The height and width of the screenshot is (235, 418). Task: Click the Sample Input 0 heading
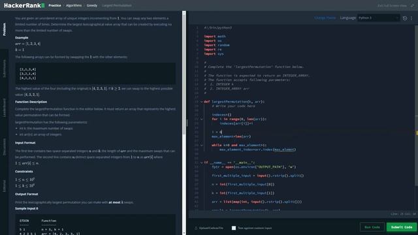coord(26,208)
